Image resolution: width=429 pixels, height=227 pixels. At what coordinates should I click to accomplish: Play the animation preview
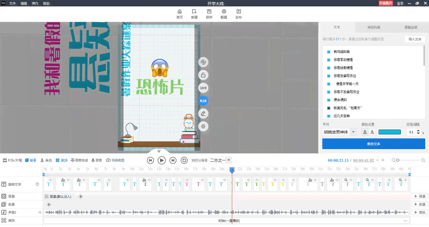162,160
